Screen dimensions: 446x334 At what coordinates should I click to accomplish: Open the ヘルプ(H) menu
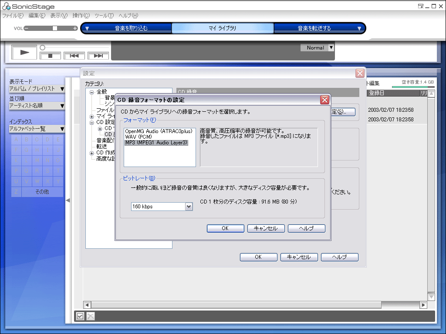(x=128, y=16)
